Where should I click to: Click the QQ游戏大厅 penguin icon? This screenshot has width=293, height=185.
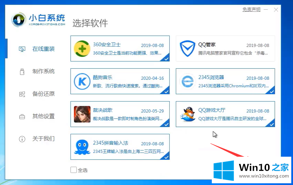[187, 114]
